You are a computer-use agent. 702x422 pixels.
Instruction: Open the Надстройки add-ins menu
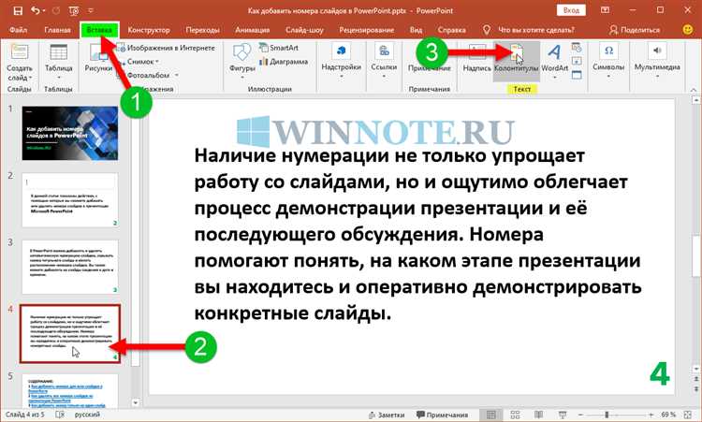[341, 62]
